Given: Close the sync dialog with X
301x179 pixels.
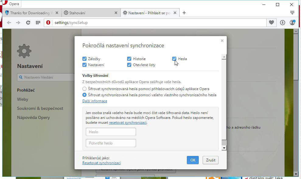Looking at the screenshot, I should pos(222,41).
